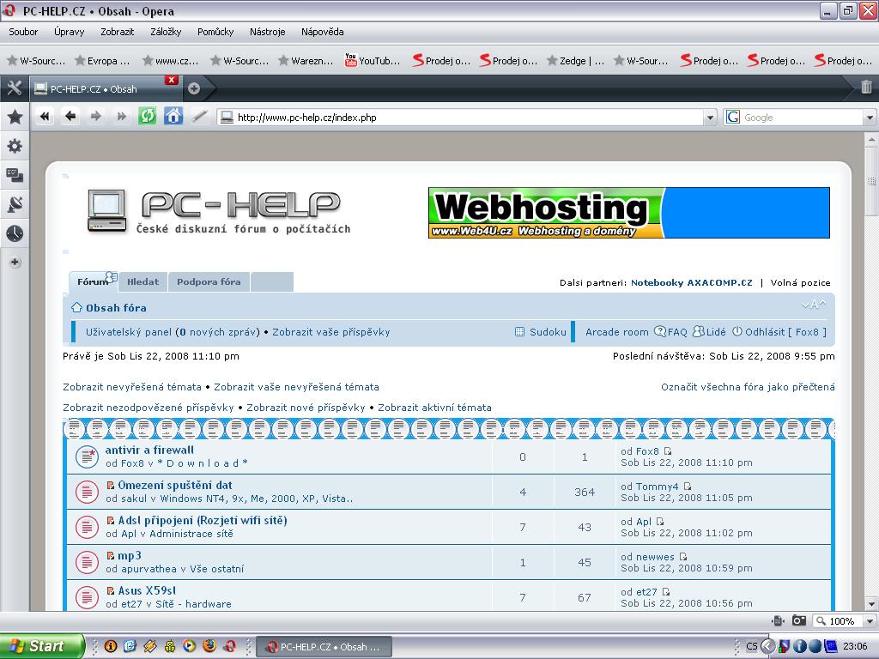Click the Webhosting banner advertisement

click(x=628, y=213)
